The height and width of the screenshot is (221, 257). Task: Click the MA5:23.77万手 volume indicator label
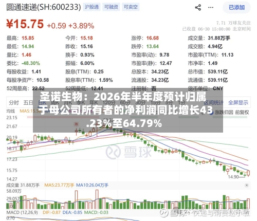(x=59, y=185)
